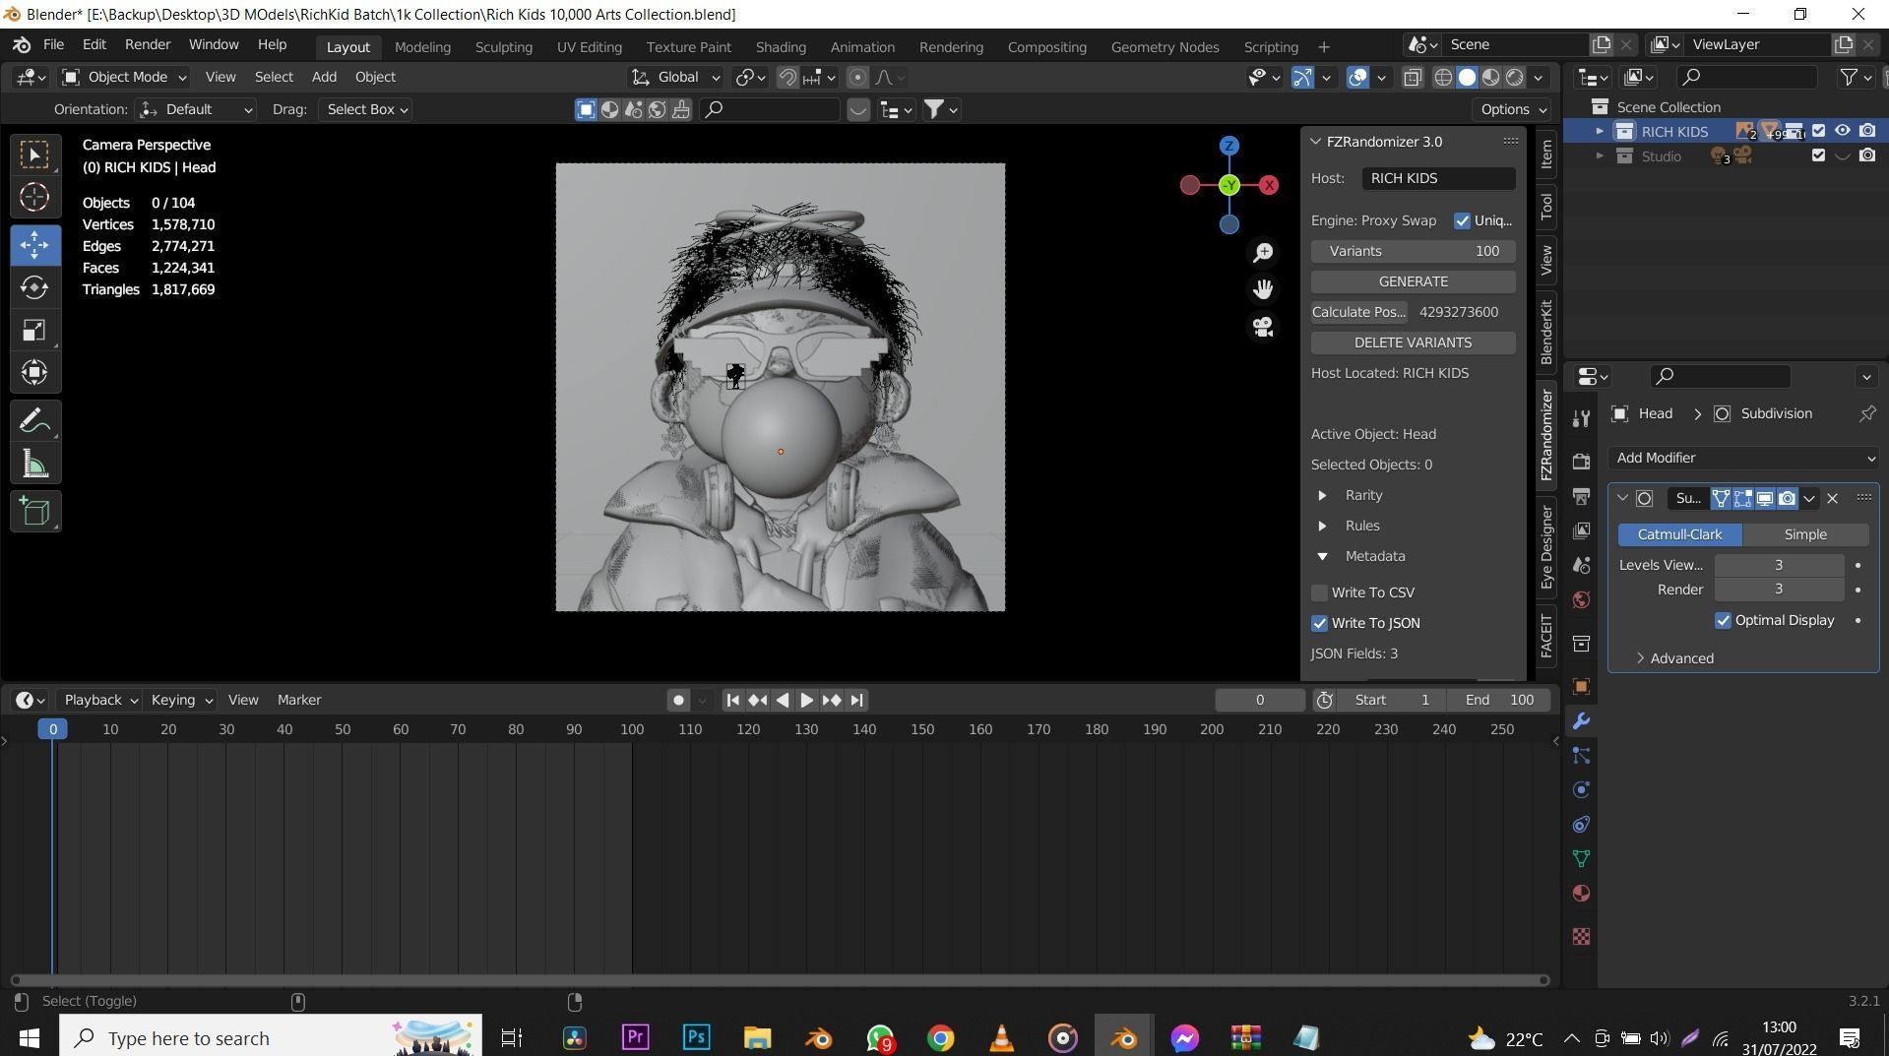This screenshot has height=1056, width=1889.
Task: Toggle auto keying record button
Action: point(678,700)
